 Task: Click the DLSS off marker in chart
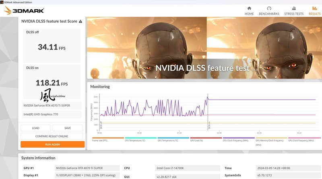click(x=101, y=125)
